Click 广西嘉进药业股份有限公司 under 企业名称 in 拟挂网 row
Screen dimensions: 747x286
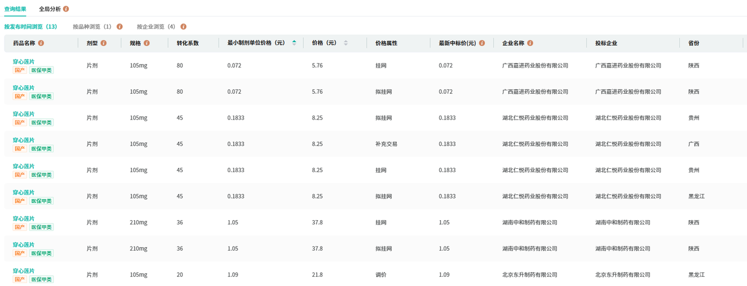pyautogui.click(x=535, y=92)
